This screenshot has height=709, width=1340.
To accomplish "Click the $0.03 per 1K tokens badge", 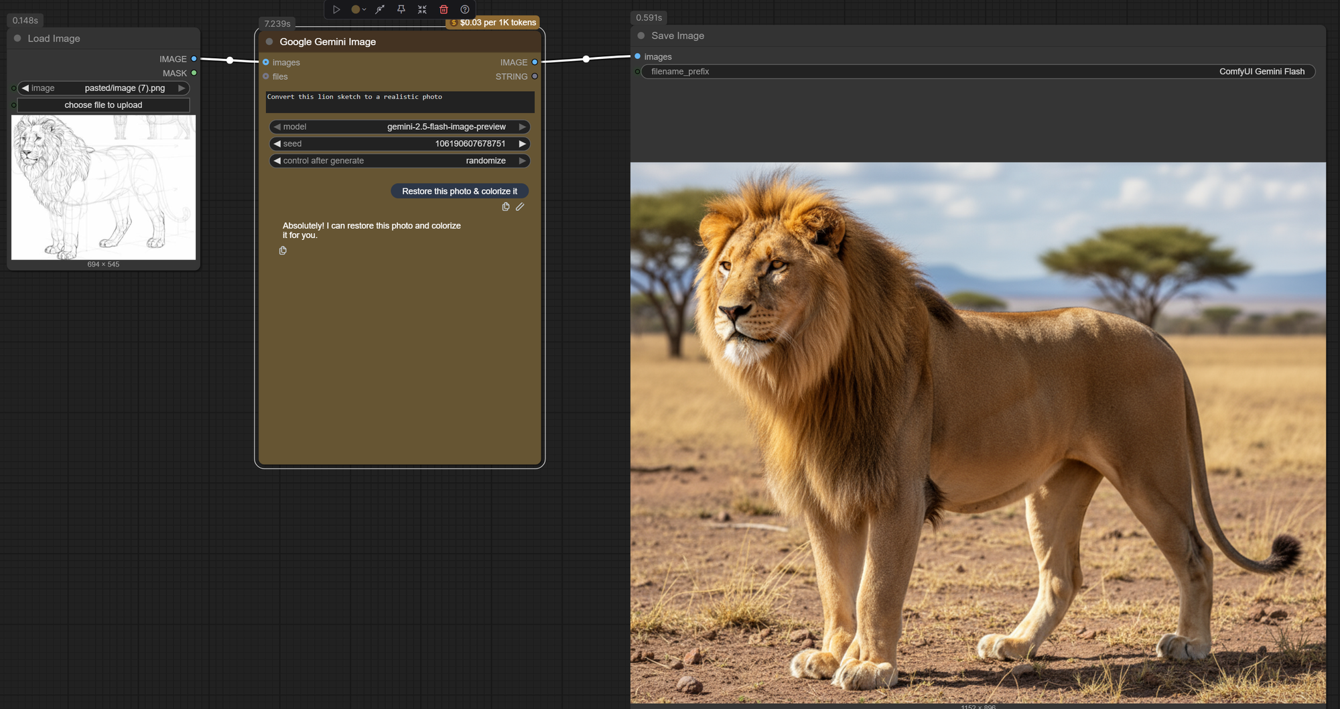I will pos(492,22).
